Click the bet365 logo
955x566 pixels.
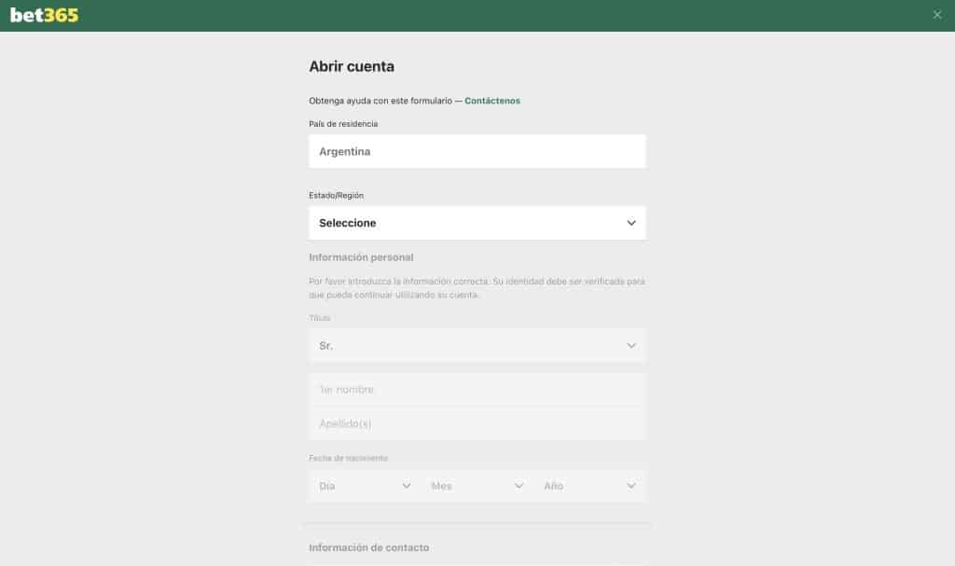tap(44, 15)
